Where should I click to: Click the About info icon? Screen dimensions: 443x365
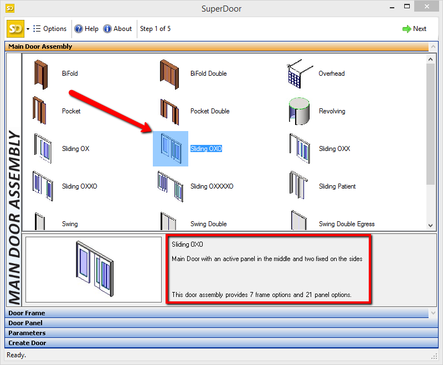click(107, 29)
